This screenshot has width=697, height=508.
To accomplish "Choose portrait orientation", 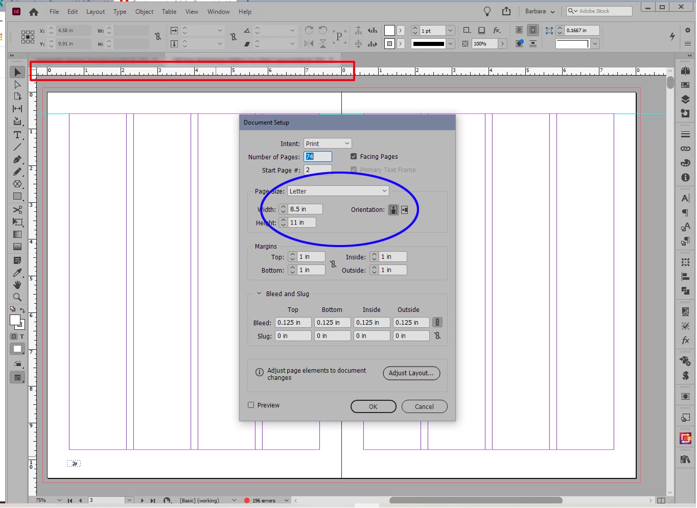I will tap(393, 210).
